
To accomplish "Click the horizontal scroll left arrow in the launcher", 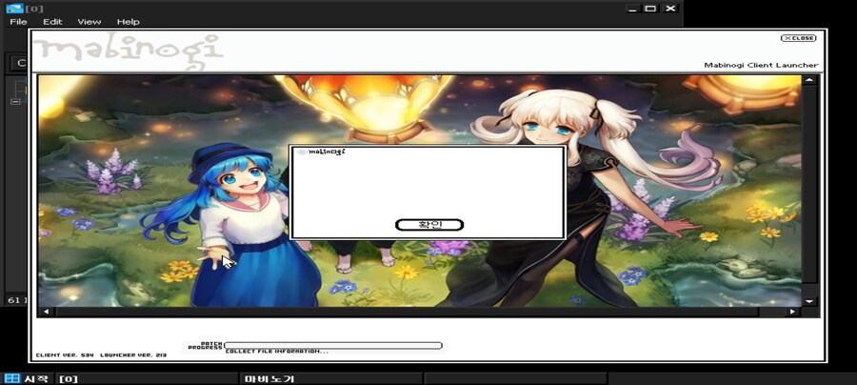I will coord(46,312).
